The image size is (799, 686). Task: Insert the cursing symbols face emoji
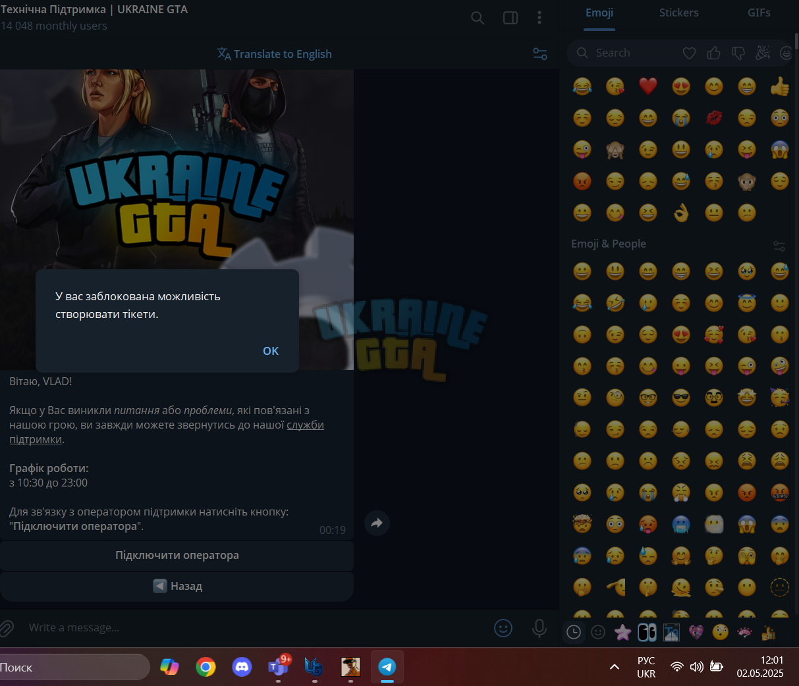tap(780, 492)
